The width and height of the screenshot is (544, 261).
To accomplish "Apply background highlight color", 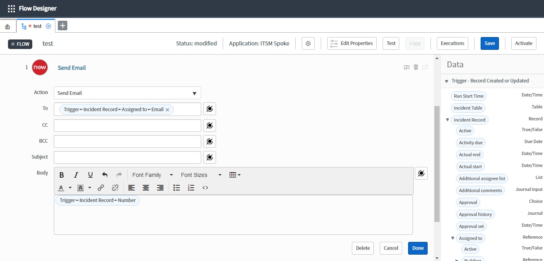I will coord(80,188).
